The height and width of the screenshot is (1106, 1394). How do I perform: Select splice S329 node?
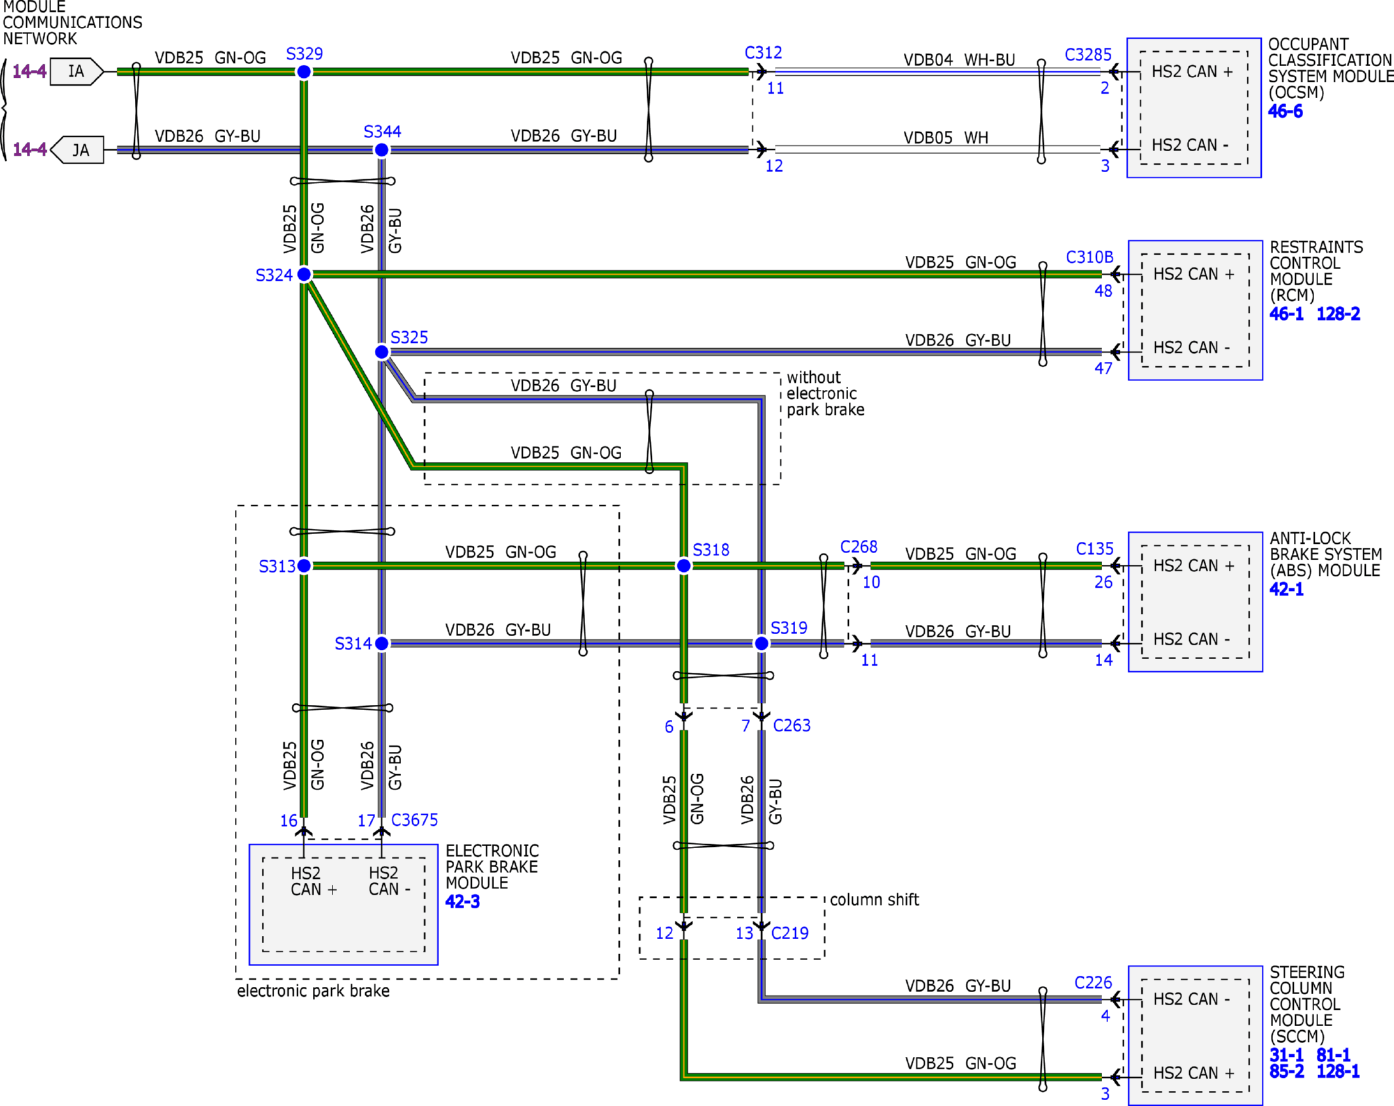coord(304,72)
